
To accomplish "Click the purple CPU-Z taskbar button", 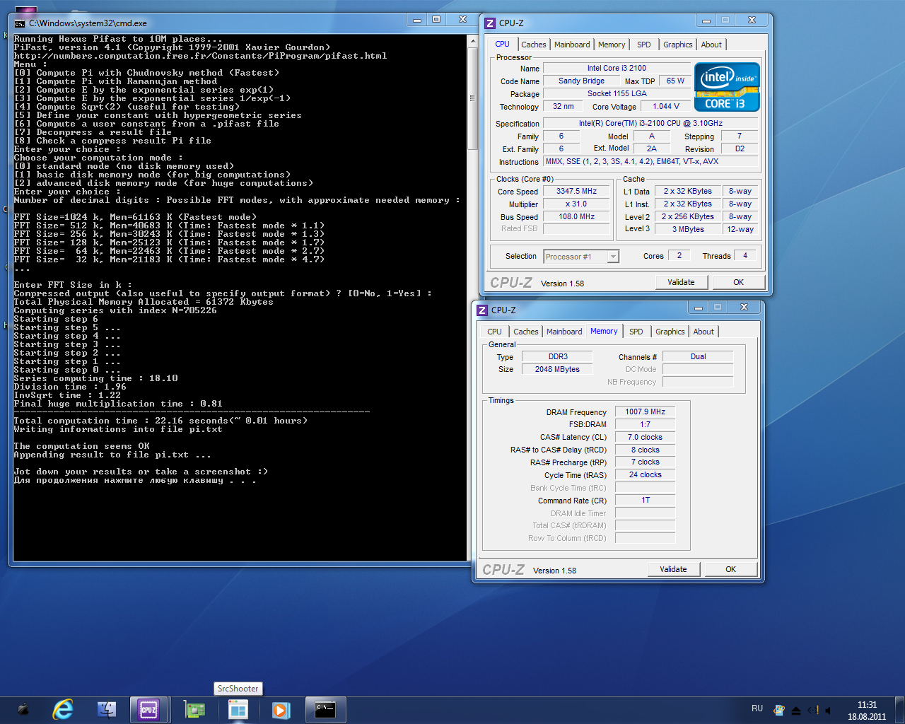I will coord(148,709).
